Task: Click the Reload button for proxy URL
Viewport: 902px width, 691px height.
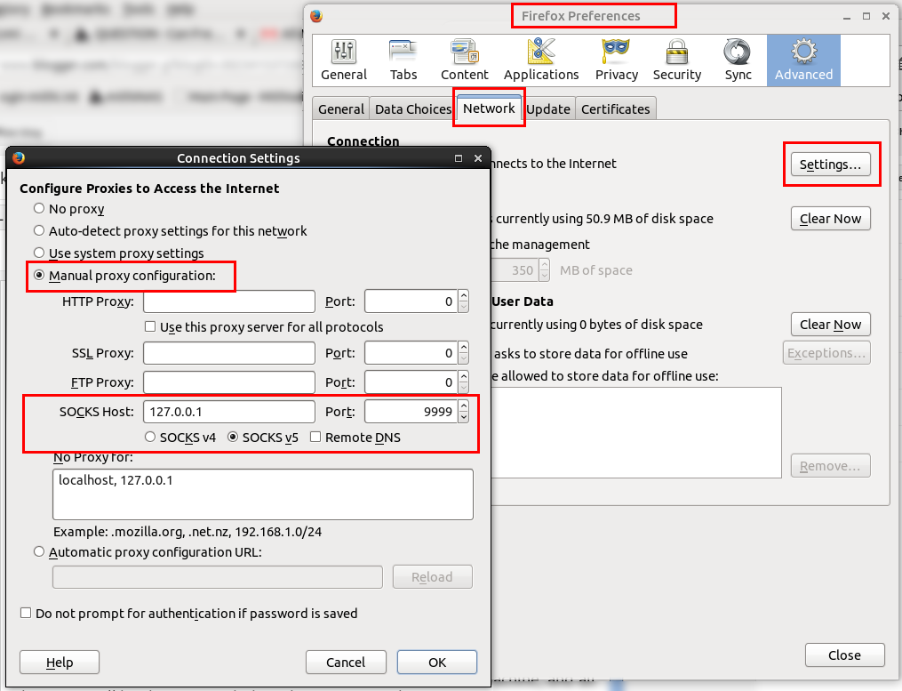Action: (x=433, y=577)
